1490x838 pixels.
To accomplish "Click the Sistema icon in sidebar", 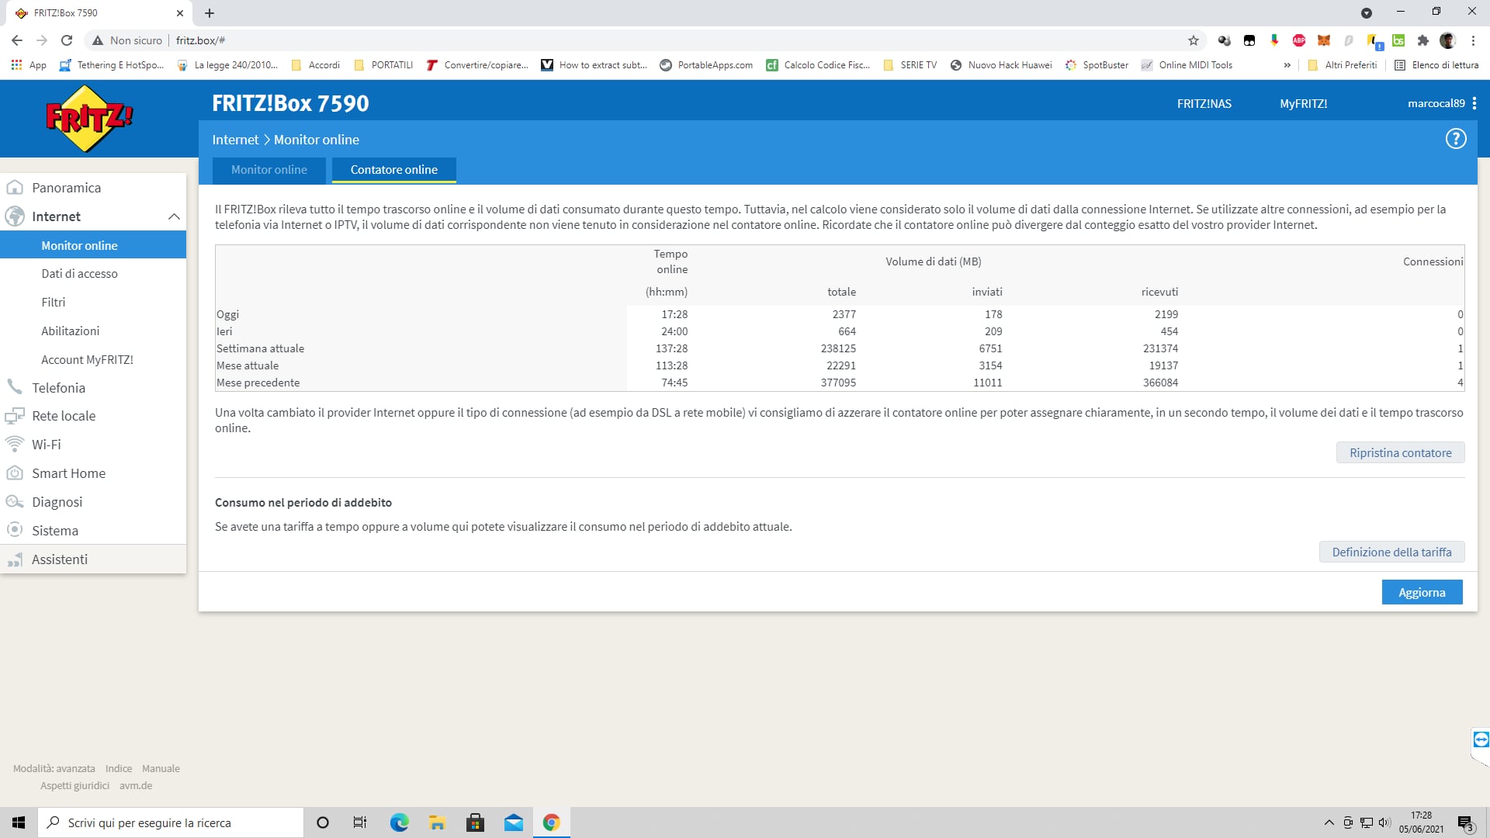I will click(15, 530).
